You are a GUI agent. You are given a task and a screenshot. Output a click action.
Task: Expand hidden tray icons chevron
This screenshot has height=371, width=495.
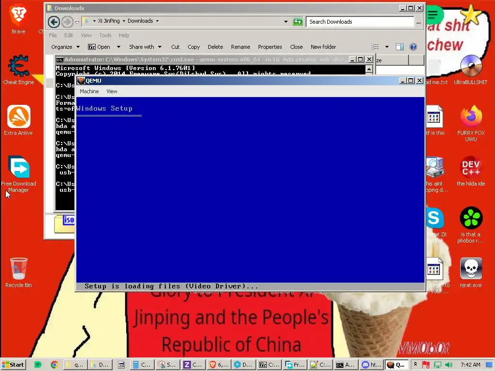click(x=415, y=364)
